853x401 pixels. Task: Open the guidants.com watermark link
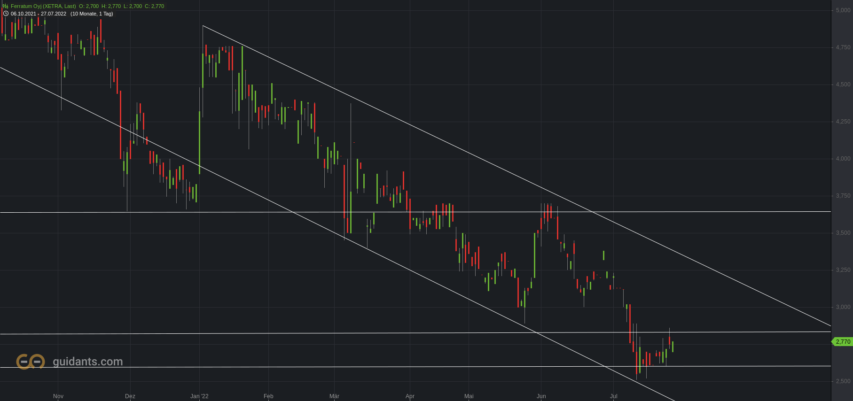click(87, 362)
